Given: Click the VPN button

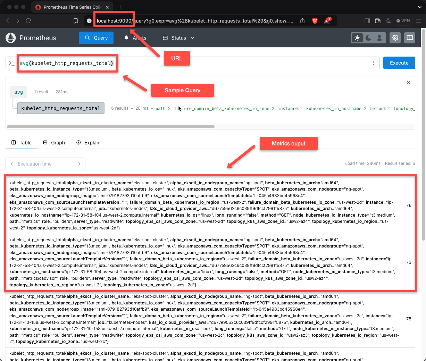Looking at the screenshot, I should [403, 21].
